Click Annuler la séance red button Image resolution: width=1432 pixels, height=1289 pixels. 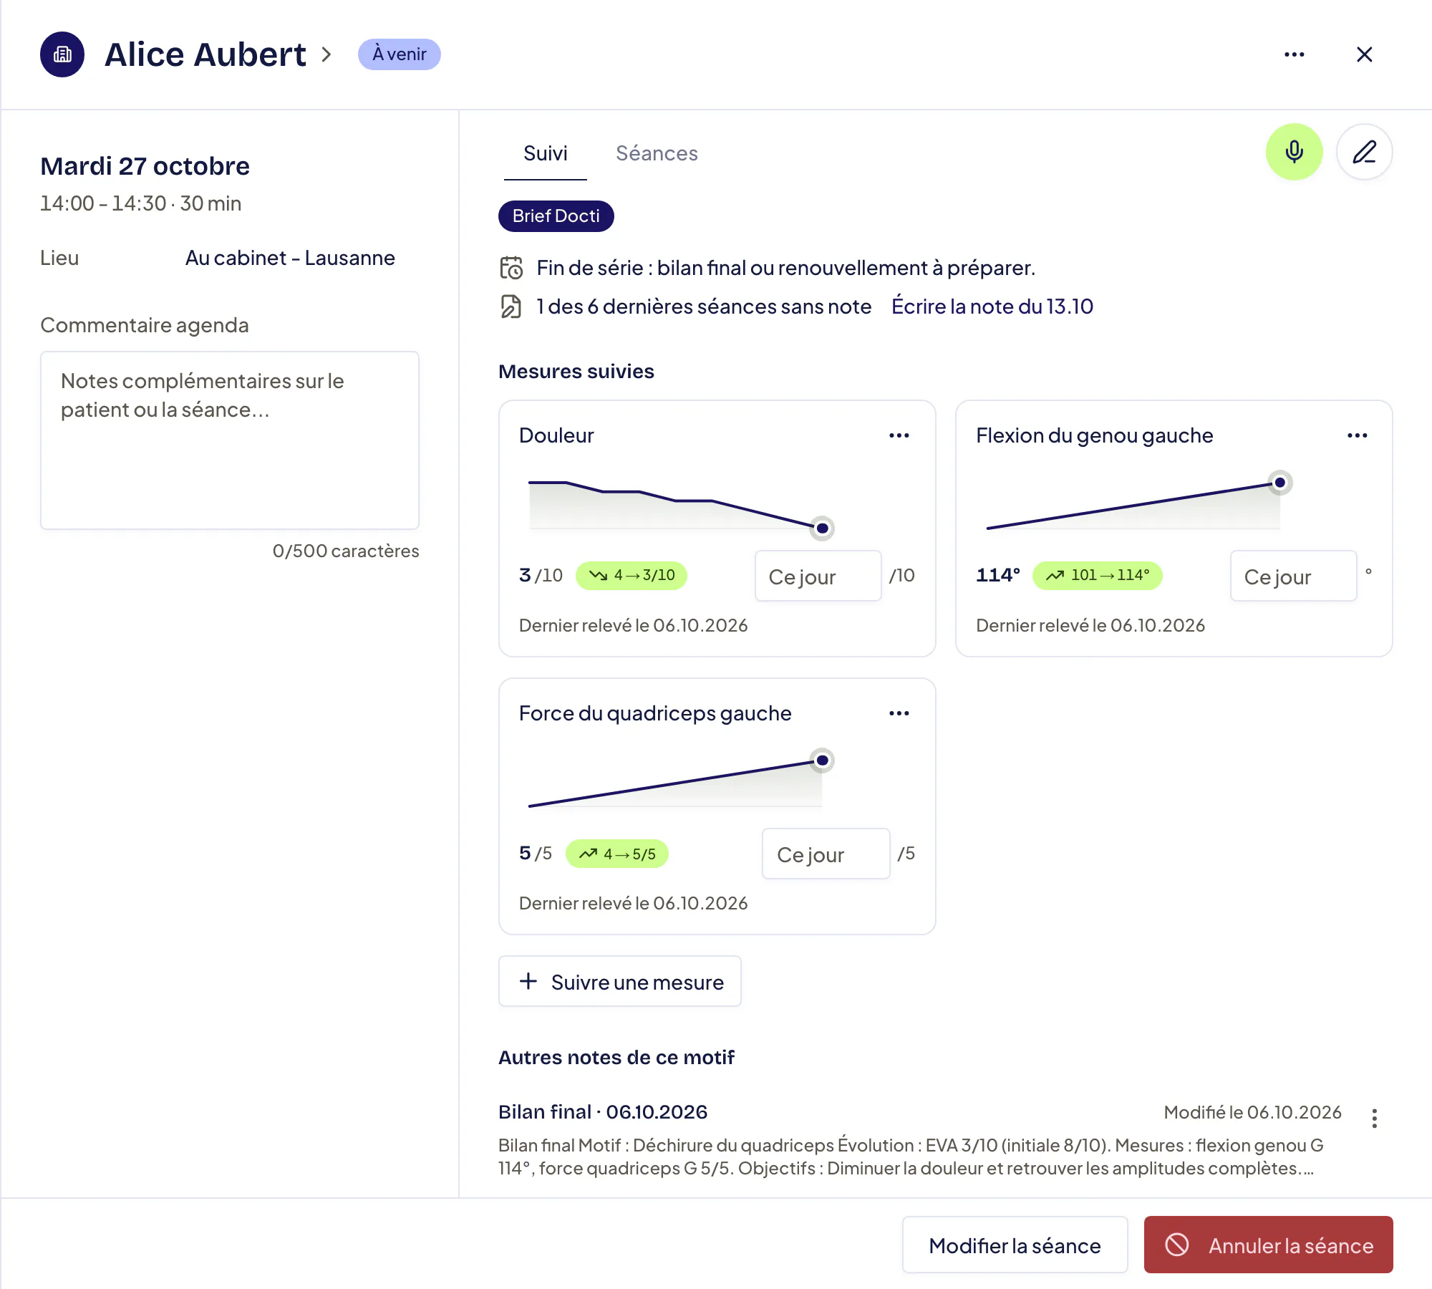click(1268, 1245)
